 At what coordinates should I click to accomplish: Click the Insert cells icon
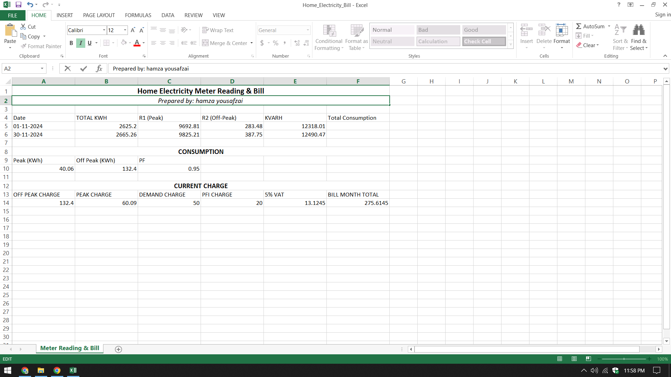click(526, 30)
